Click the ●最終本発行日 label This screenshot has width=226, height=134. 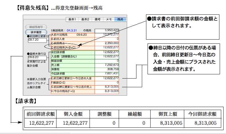(x=36, y=54)
